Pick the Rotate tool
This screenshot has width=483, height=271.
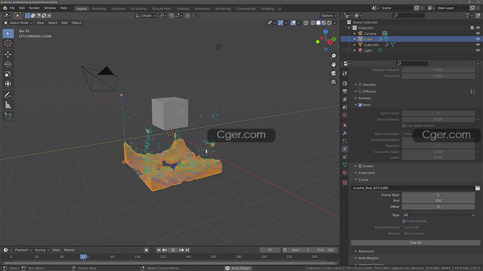click(x=8, y=64)
